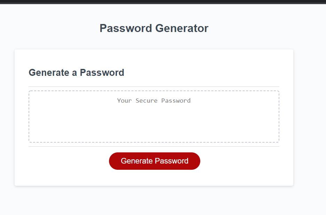Click the center of the password display region

point(154,116)
